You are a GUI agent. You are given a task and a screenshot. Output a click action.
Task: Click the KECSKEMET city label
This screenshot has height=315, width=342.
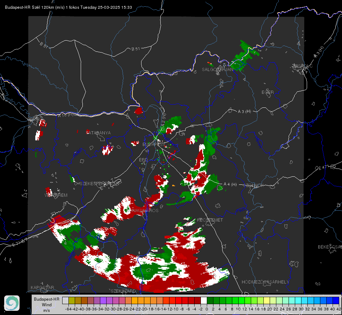210,220
